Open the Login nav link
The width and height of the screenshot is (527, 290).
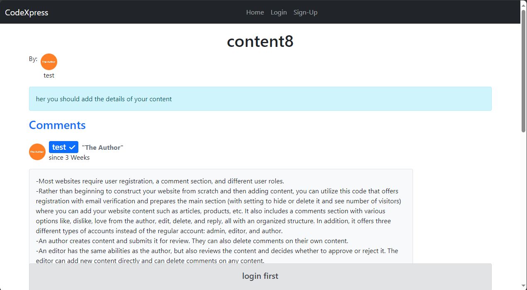279,12
